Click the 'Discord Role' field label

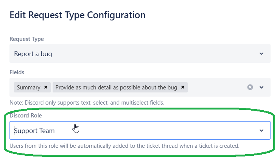[x=25, y=116]
